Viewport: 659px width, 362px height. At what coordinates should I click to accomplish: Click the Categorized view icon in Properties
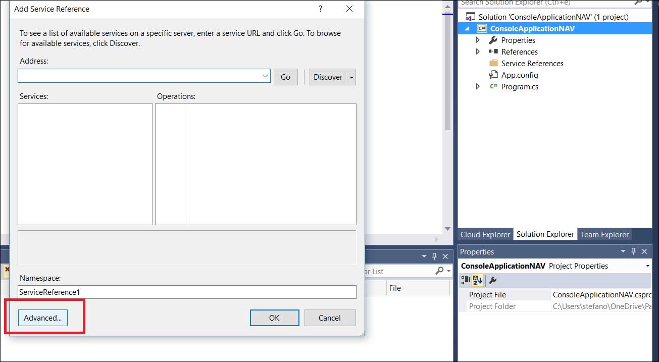point(466,280)
